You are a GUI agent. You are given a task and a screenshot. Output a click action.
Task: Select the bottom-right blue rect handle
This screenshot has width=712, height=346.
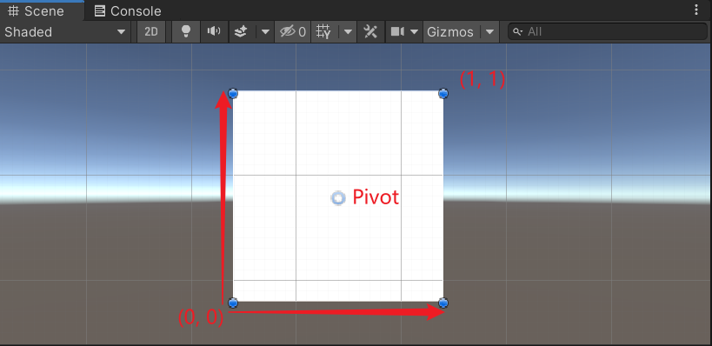tap(443, 303)
